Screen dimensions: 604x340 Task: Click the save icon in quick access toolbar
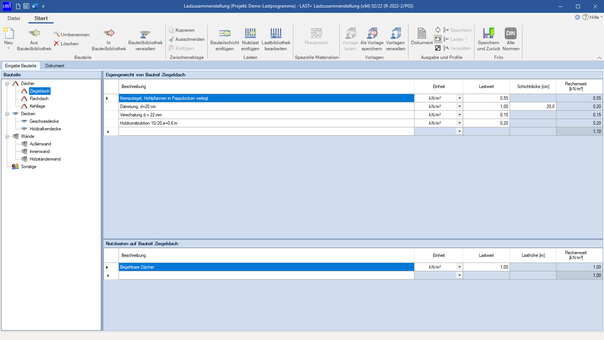26,6
